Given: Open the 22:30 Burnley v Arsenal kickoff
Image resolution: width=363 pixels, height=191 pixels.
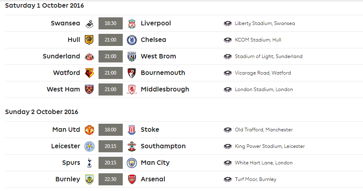Looking at the screenshot, I should [x=110, y=179].
